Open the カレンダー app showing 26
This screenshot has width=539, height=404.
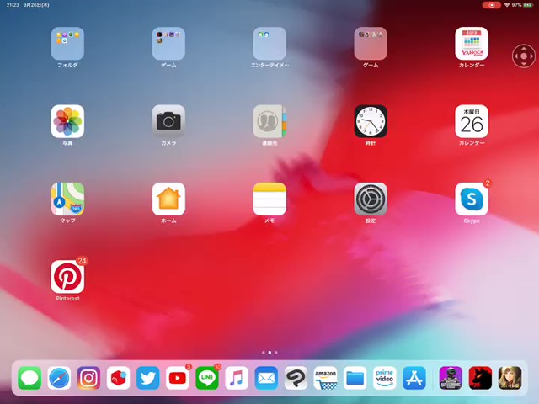click(472, 121)
